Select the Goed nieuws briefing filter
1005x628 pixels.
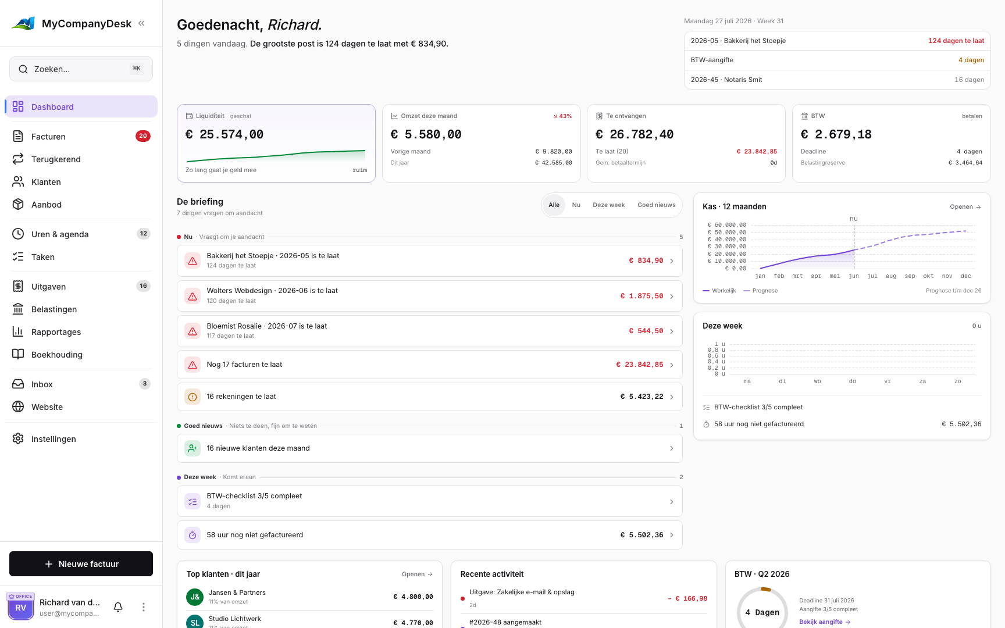pos(657,205)
